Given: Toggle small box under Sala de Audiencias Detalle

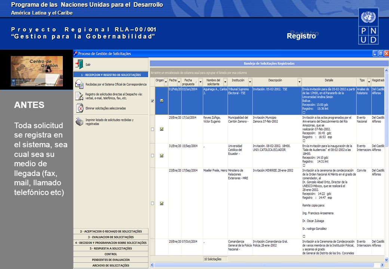Looking at the screenshot, I should [304, 165].
